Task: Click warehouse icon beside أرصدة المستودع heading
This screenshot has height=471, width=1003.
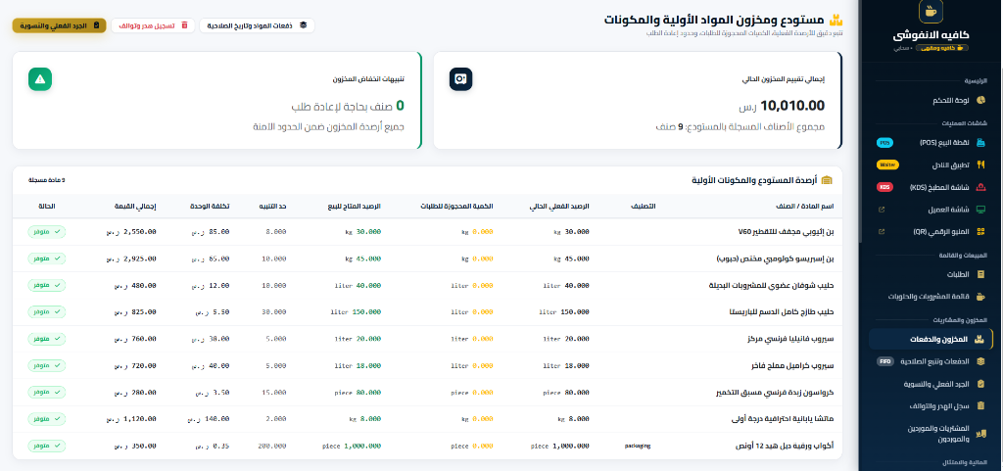Action: 827,181
